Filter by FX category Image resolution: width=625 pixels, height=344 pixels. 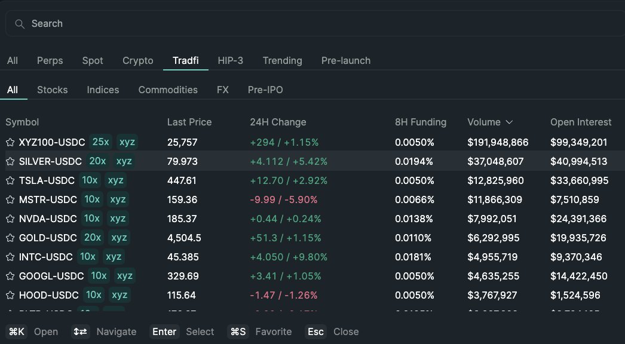point(223,90)
